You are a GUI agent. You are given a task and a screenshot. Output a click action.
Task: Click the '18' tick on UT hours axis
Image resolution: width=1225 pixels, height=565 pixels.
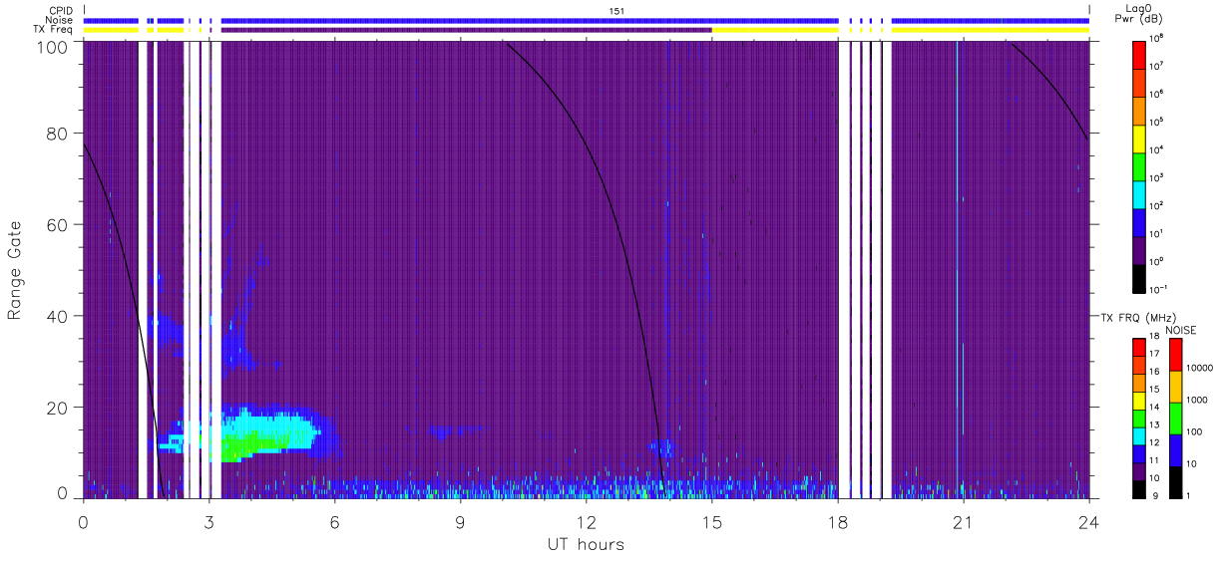[x=837, y=521]
